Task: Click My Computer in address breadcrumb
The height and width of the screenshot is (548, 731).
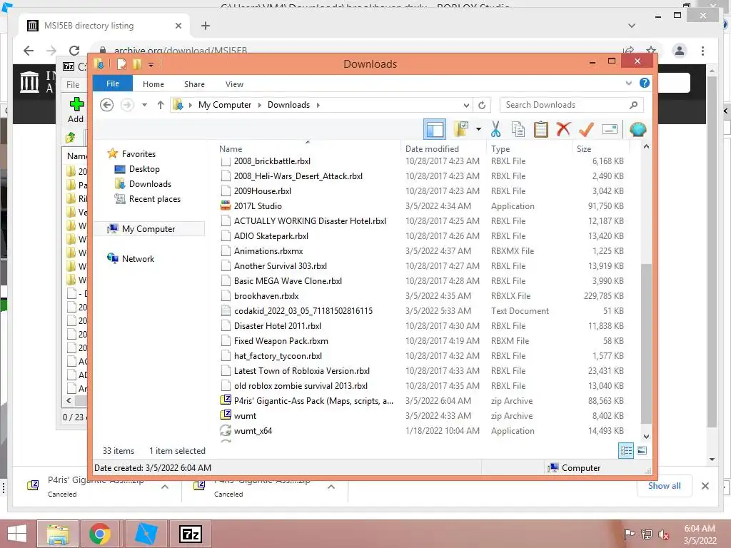Action: [x=225, y=105]
